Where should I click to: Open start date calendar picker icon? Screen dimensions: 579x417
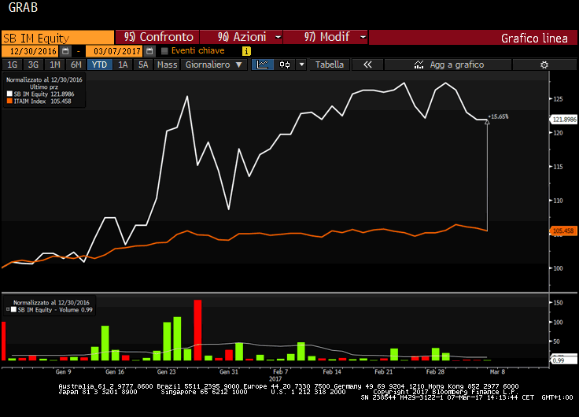tap(66, 51)
